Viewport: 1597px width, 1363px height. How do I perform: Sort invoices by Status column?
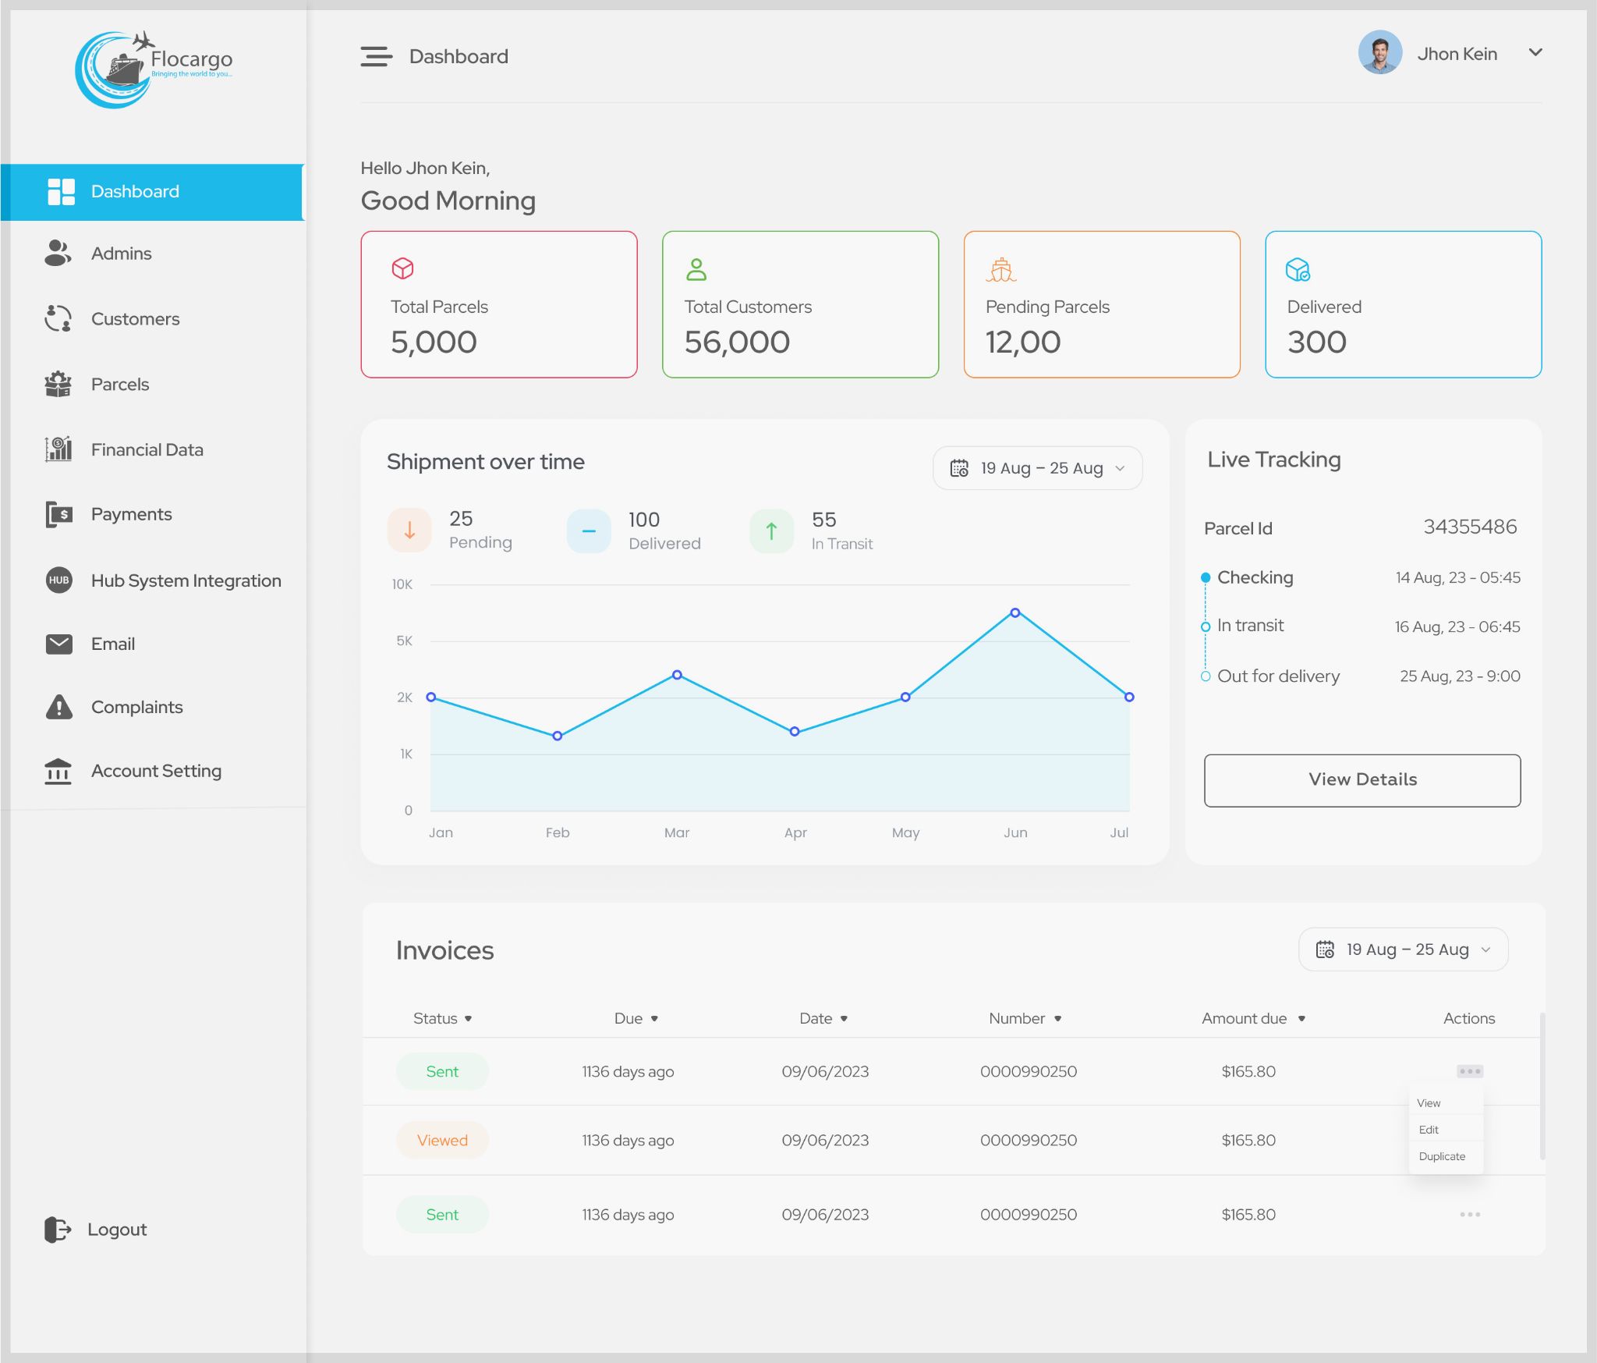pos(442,1018)
